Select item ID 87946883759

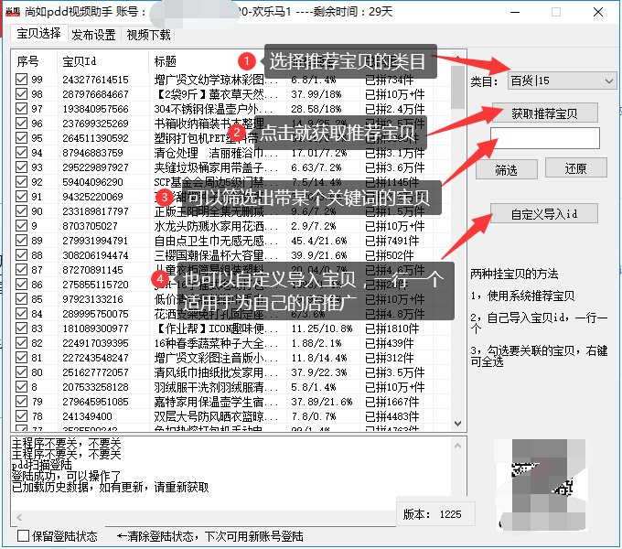[92, 153]
